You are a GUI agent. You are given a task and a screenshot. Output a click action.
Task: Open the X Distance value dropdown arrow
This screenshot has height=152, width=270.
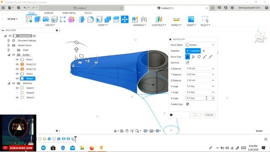pos(213,68)
